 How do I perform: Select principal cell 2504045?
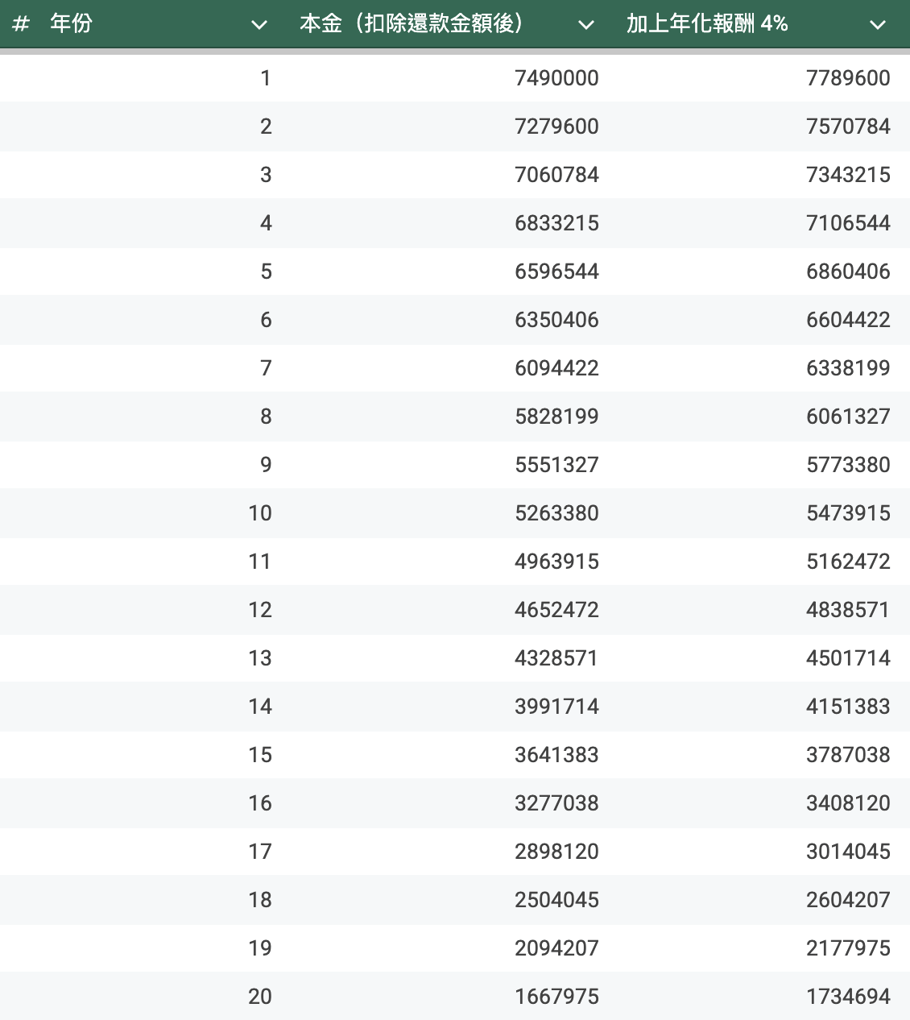click(556, 900)
